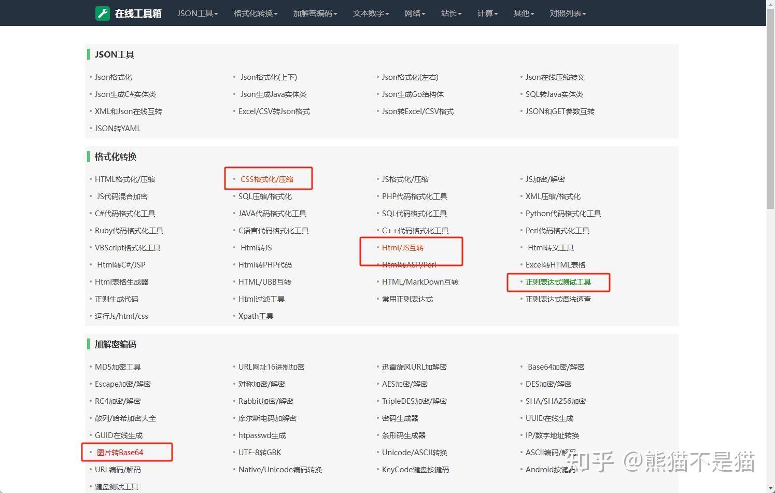Open Html转义工具 link
Image resolution: width=775 pixels, height=493 pixels.
551,248
